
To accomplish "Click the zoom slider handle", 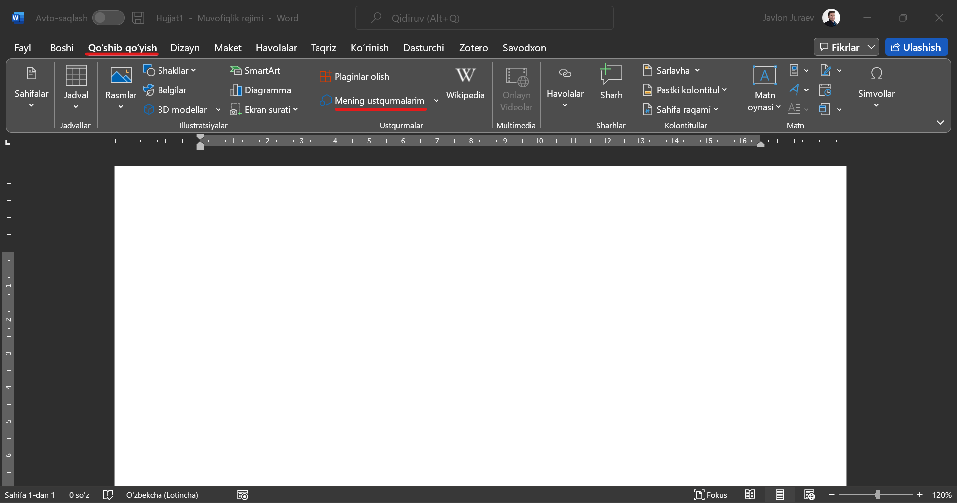I will pos(877,495).
